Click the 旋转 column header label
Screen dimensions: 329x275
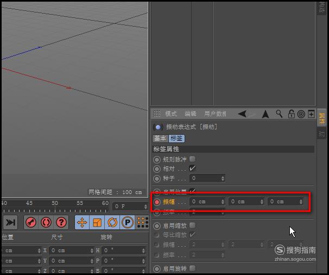click(x=106, y=237)
